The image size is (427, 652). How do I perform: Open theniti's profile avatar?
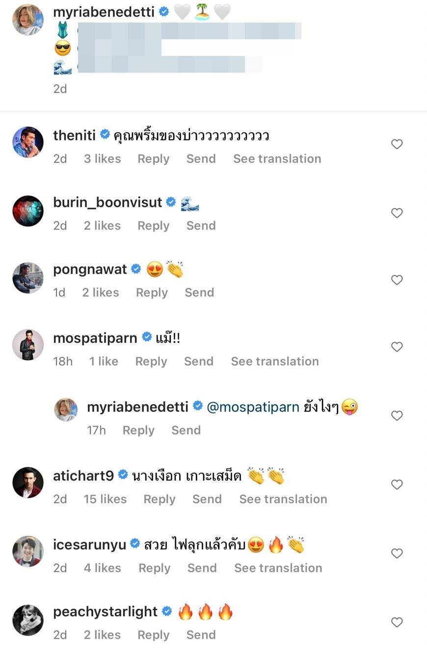pos(28,142)
